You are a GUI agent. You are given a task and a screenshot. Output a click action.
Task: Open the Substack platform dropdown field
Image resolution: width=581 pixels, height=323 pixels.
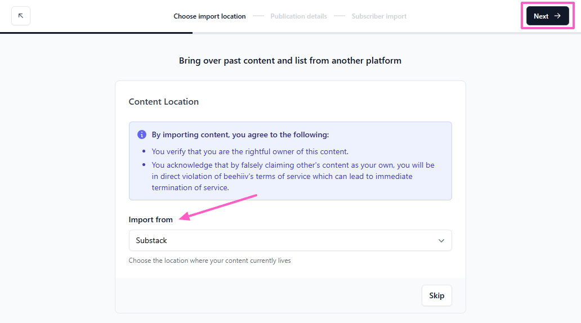(x=281, y=240)
